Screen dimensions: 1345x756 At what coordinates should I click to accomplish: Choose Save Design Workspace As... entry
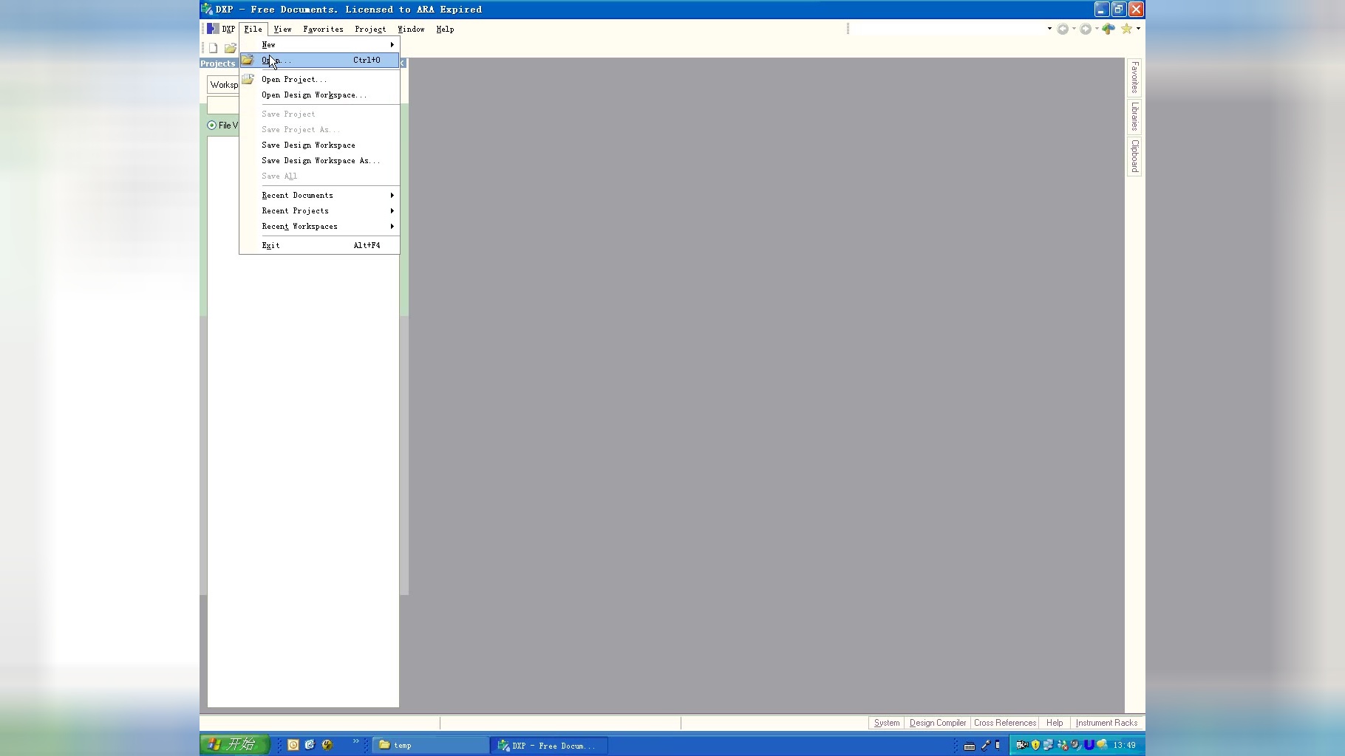(x=319, y=161)
